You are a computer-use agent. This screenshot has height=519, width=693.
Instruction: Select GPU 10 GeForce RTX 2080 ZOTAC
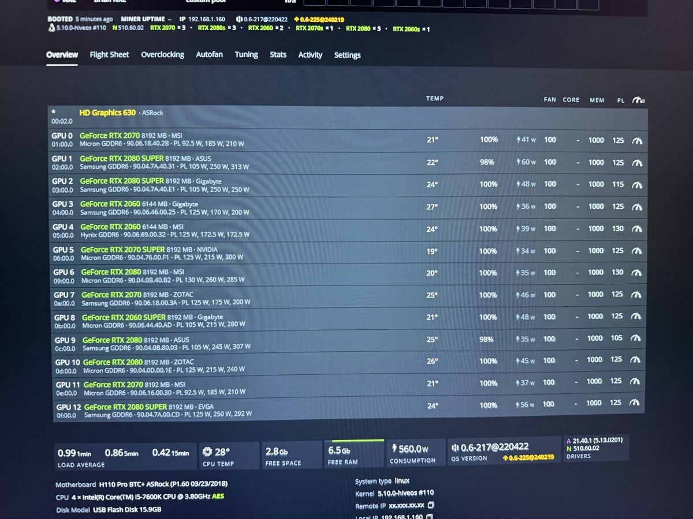pyautogui.click(x=113, y=362)
